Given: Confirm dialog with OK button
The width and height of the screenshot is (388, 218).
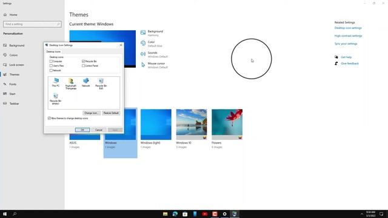Looking at the screenshot, I should [x=82, y=130].
